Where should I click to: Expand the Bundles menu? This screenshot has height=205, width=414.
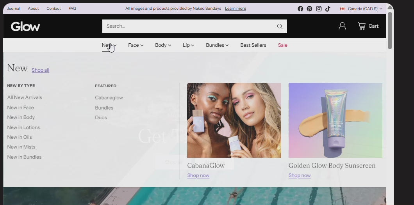217,45
